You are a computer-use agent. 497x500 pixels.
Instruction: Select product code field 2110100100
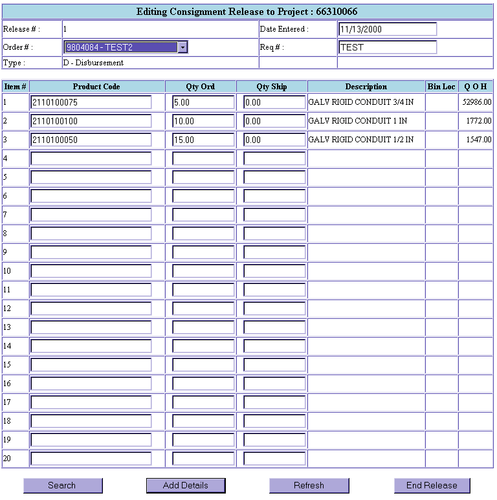click(x=91, y=121)
